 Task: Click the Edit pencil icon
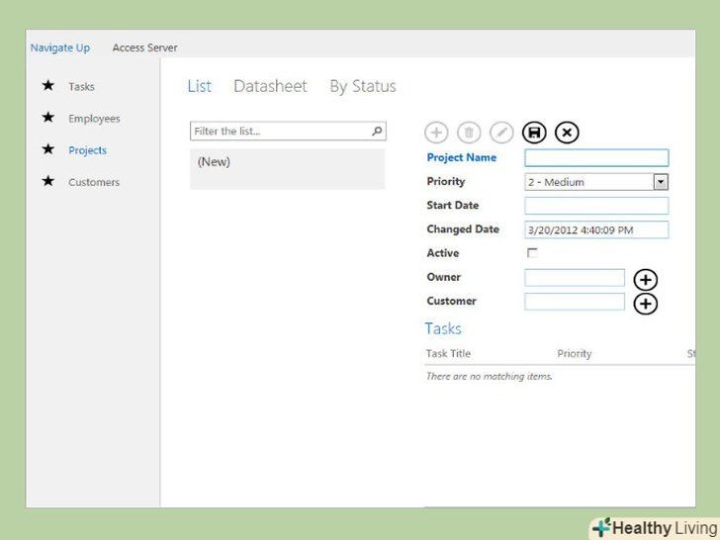(x=501, y=133)
